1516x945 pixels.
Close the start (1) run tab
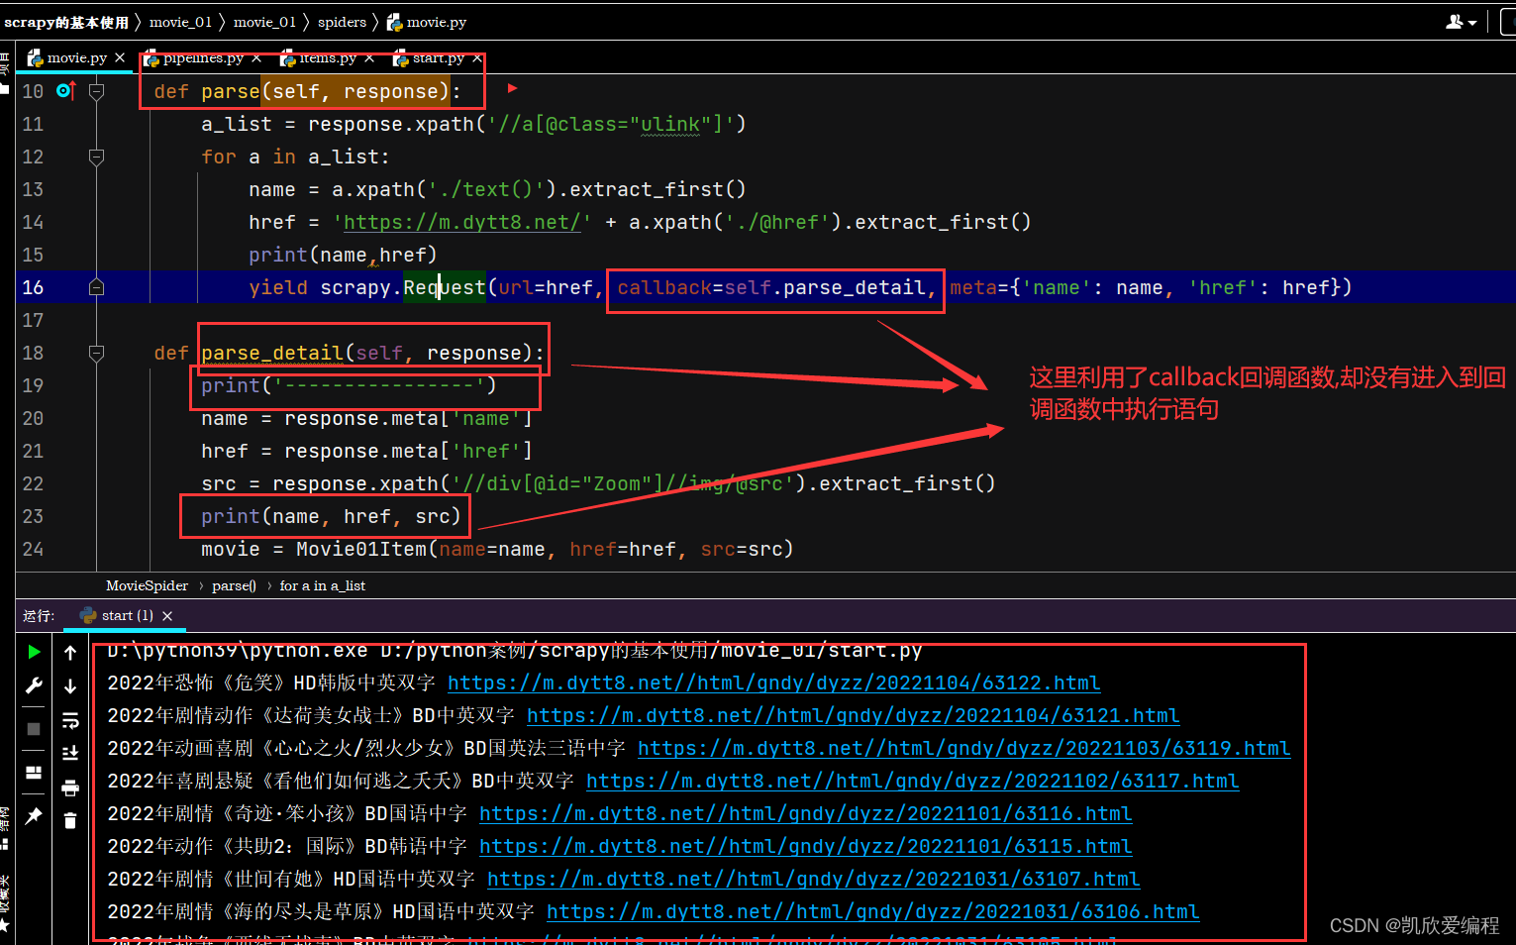point(167,616)
